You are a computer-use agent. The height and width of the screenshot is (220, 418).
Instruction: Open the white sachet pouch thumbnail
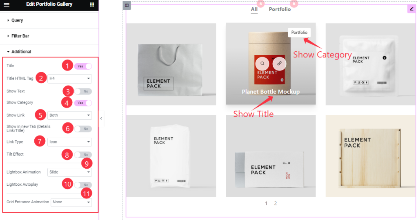[370, 64]
